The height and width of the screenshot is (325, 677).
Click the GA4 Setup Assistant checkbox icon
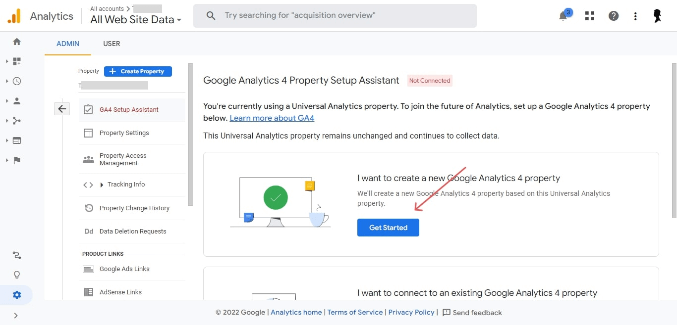pos(88,110)
